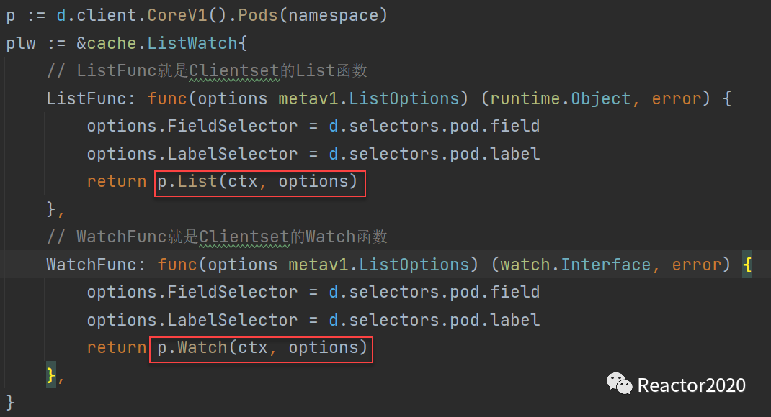Click the Pods method in first line
The image size is (771, 417).
(x=258, y=15)
